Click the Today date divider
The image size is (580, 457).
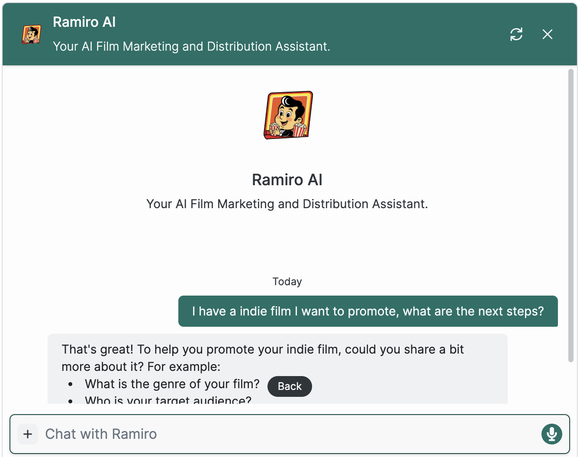287,281
